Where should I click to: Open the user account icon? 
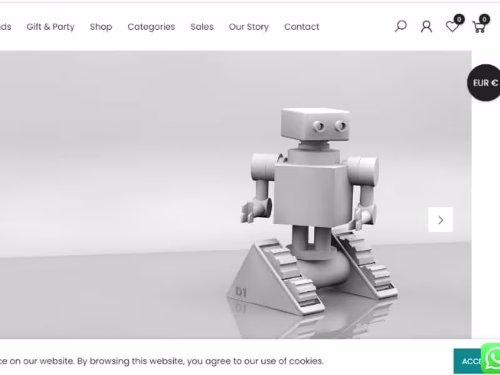coord(426,27)
